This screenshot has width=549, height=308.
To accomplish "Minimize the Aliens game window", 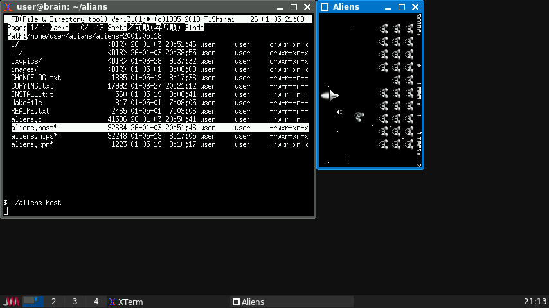I will [388, 7].
